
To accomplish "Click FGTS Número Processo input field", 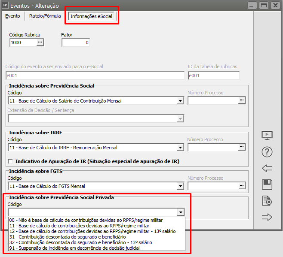I will pyautogui.click(x=213, y=186).
